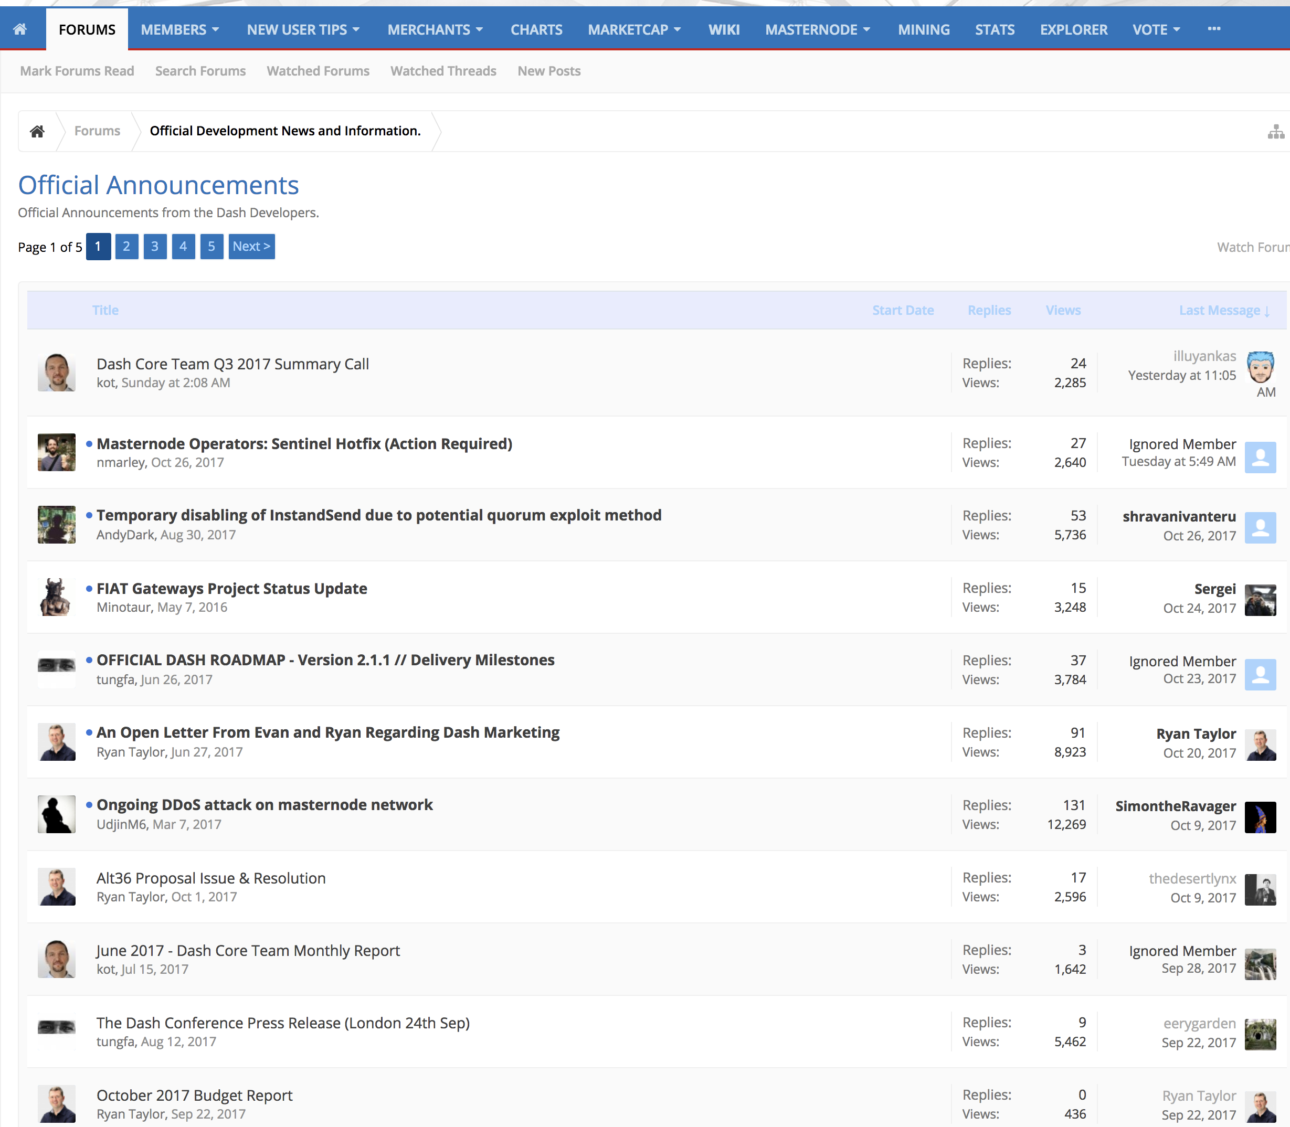
Task: Open Dash Core Team Q3 2017 Summary Call thread
Action: point(232,364)
